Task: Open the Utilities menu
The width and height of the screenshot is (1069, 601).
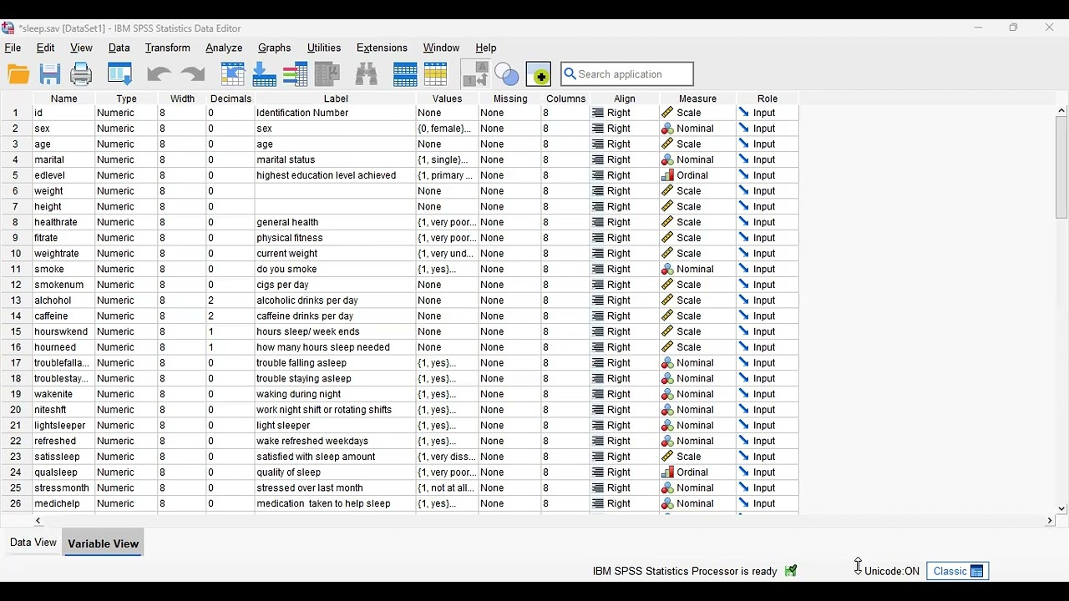Action: (324, 48)
